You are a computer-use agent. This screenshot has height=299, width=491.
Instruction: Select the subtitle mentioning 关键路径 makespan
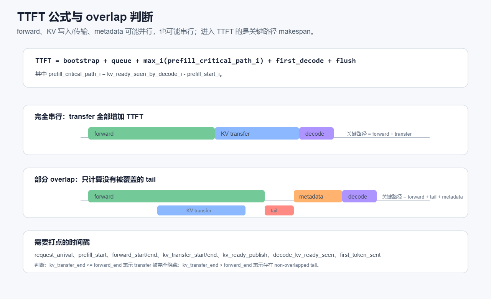166,31
